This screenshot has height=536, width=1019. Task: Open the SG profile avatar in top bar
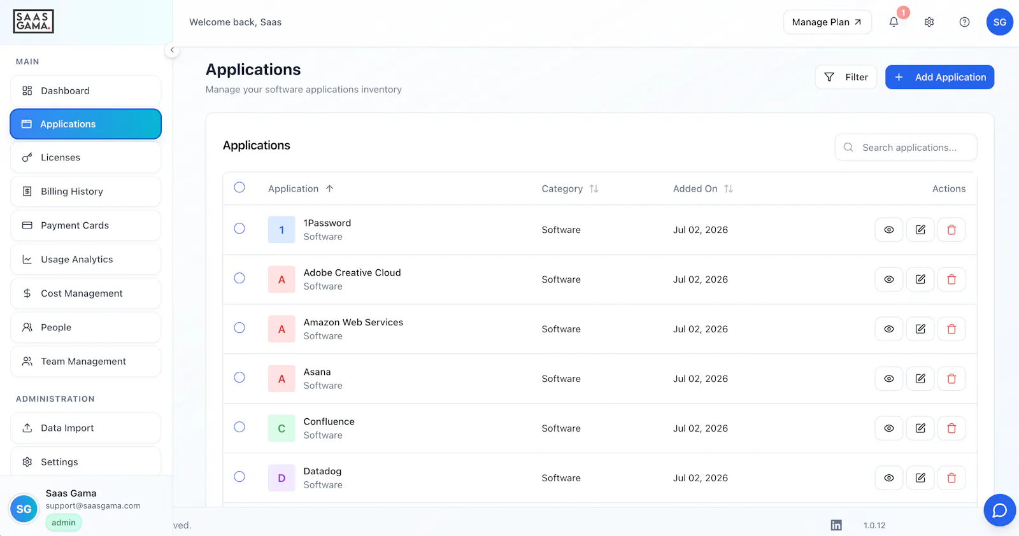pos(999,22)
